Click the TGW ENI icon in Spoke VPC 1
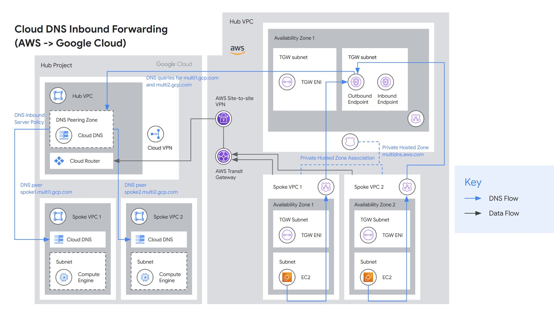 [x=287, y=235]
